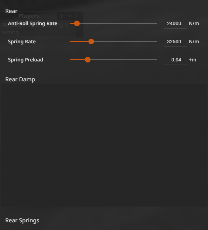This screenshot has height=230, width=208.
Task: Focus the Anti-Roll Spring Rate value field 24000
Action: click(175, 24)
